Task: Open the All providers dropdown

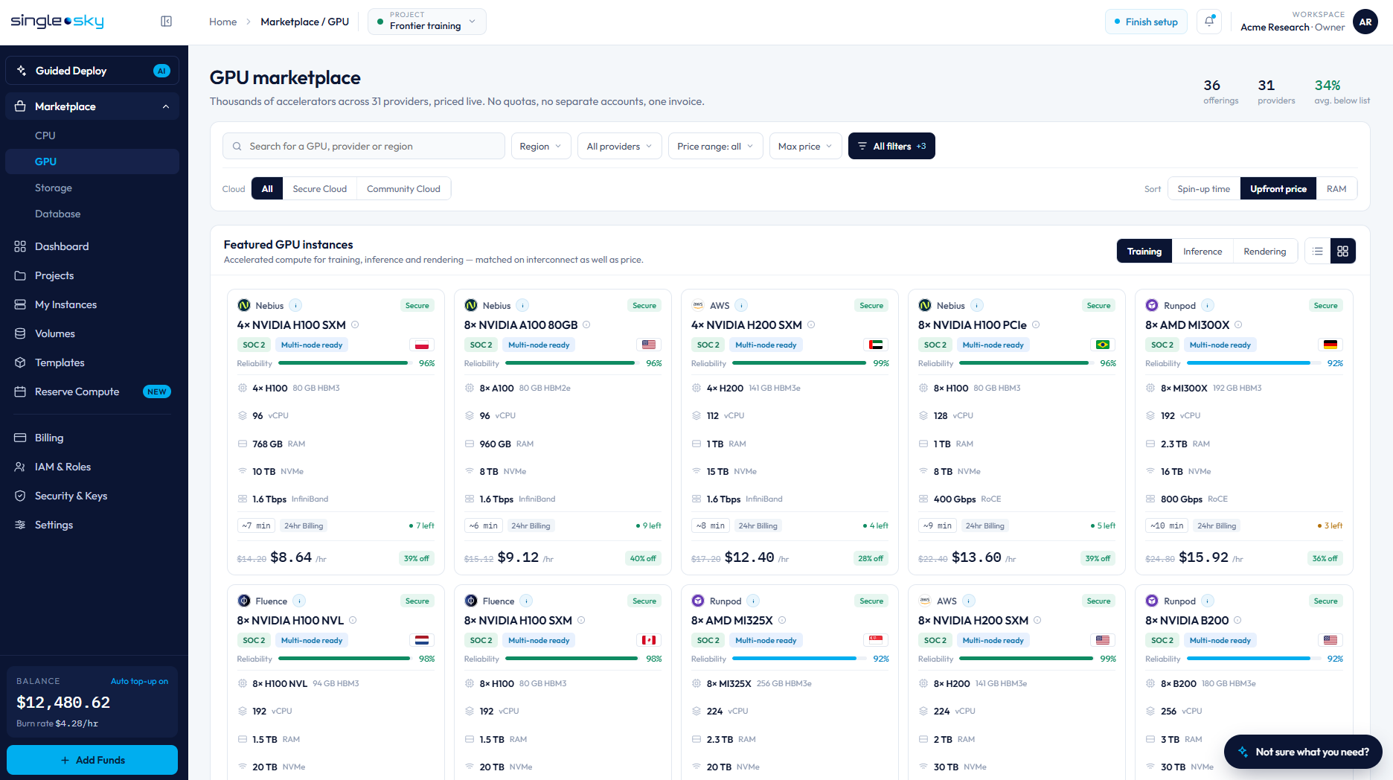Action: click(619, 146)
